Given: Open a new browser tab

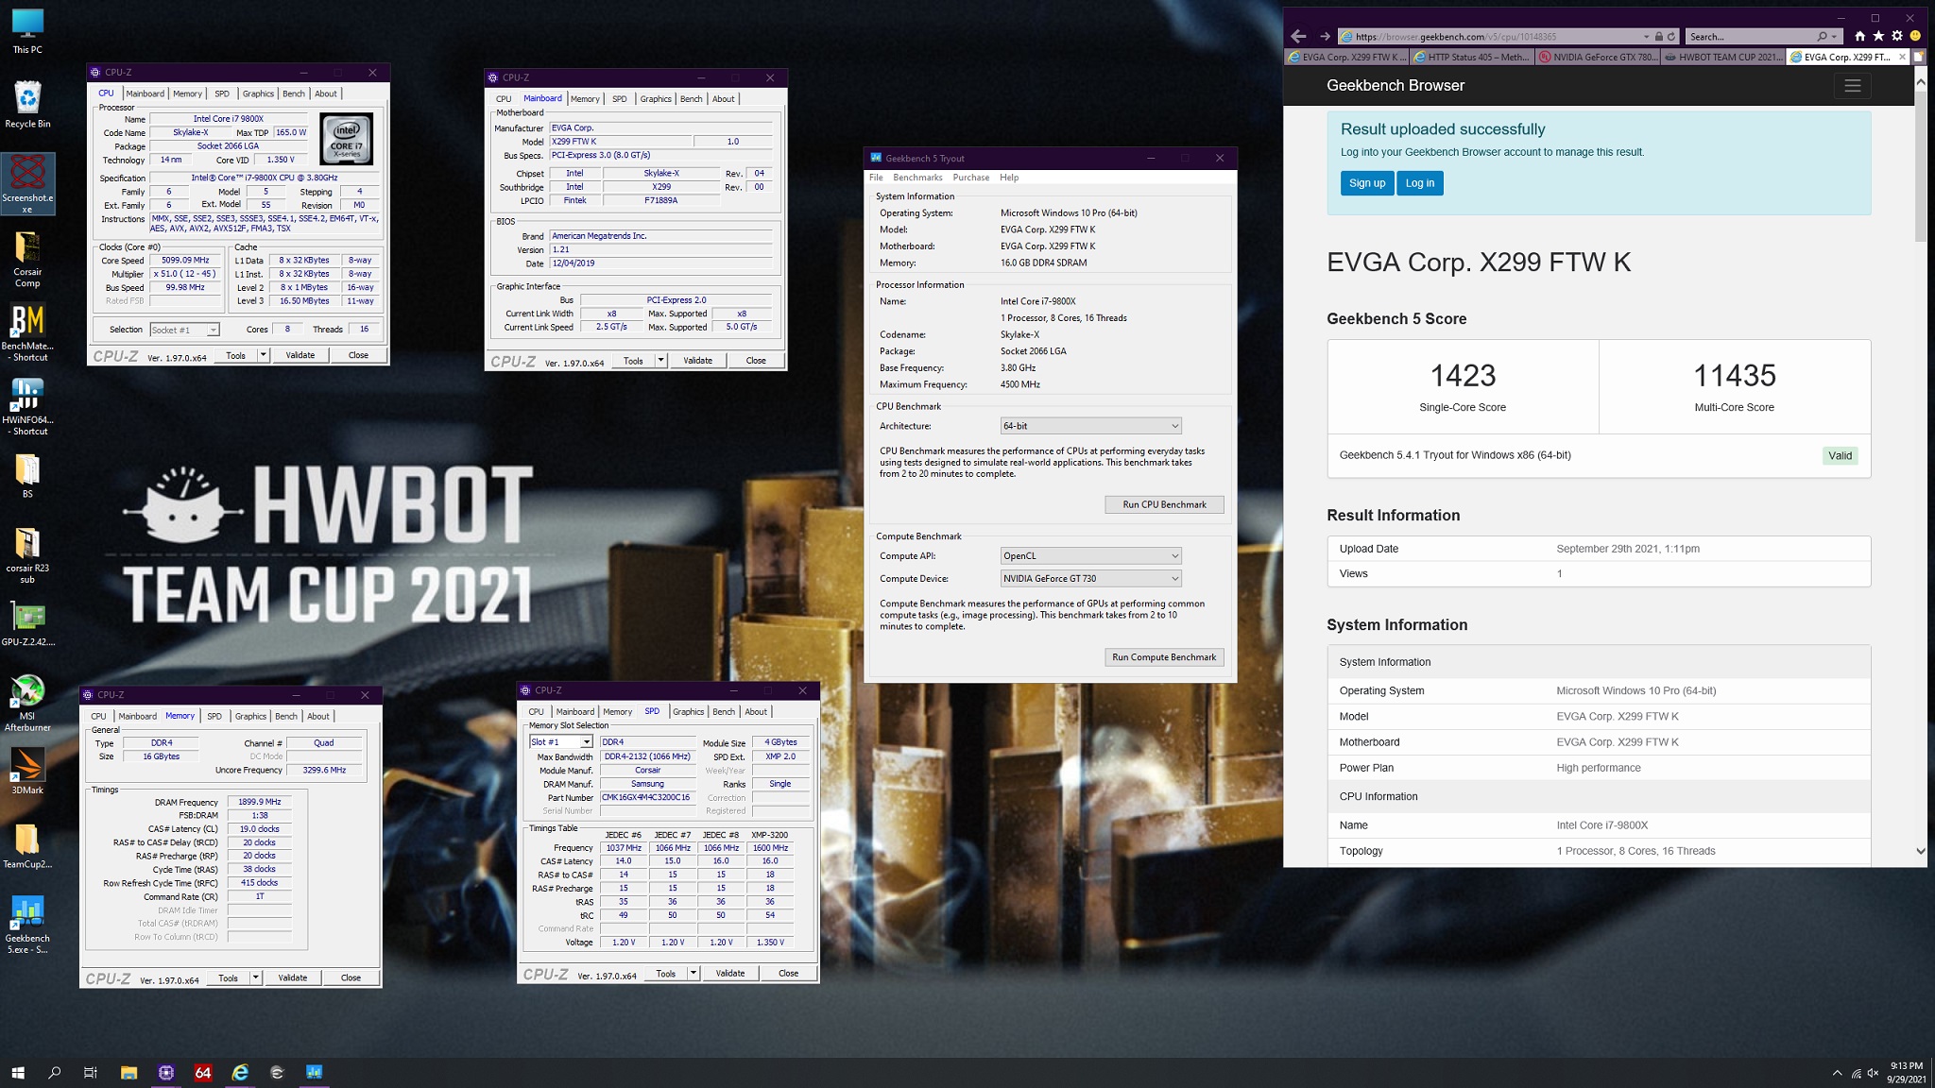Looking at the screenshot, I should (x=1919, y=57).
